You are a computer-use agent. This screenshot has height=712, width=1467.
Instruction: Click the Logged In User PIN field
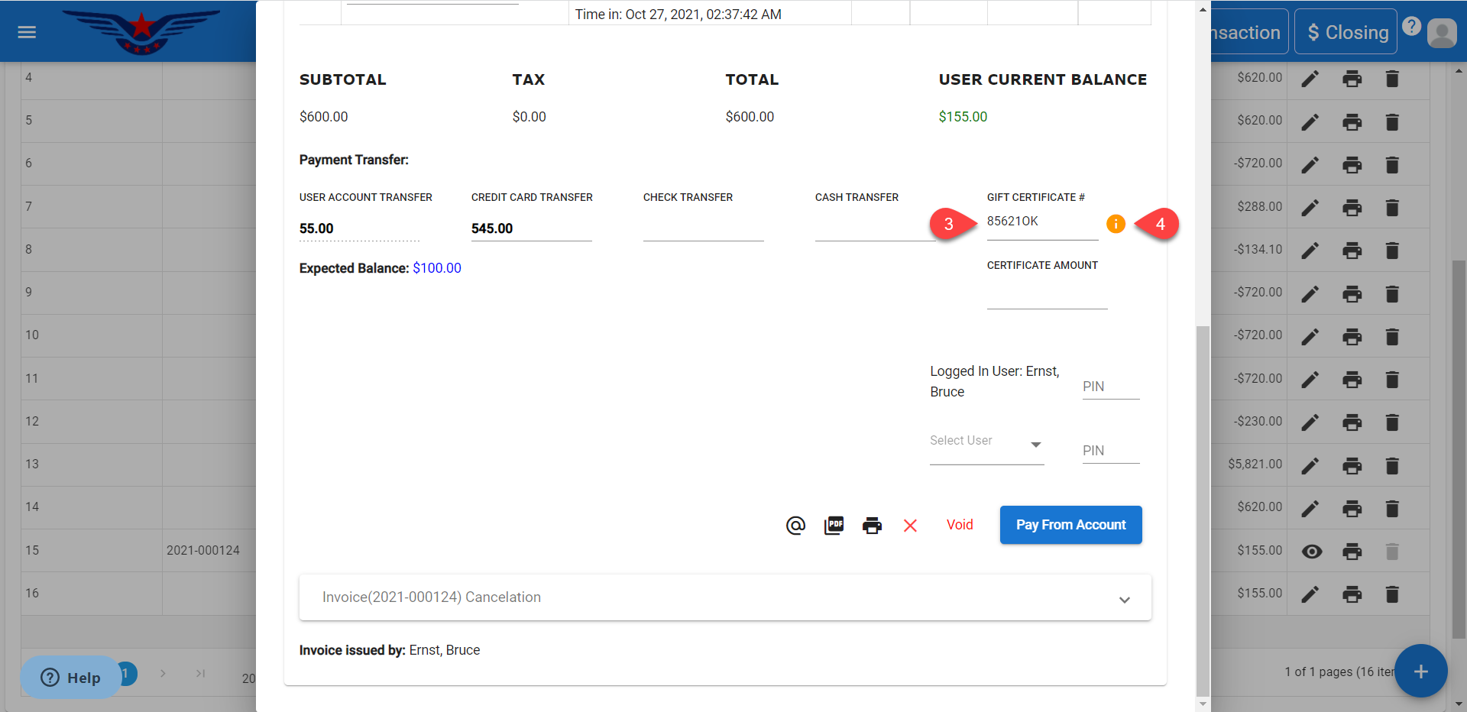click(1110, 387)
